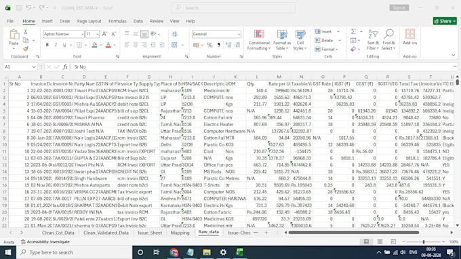Toggle Bold formatting
Screen dimensions: 461x259
[x=47, y=45]
